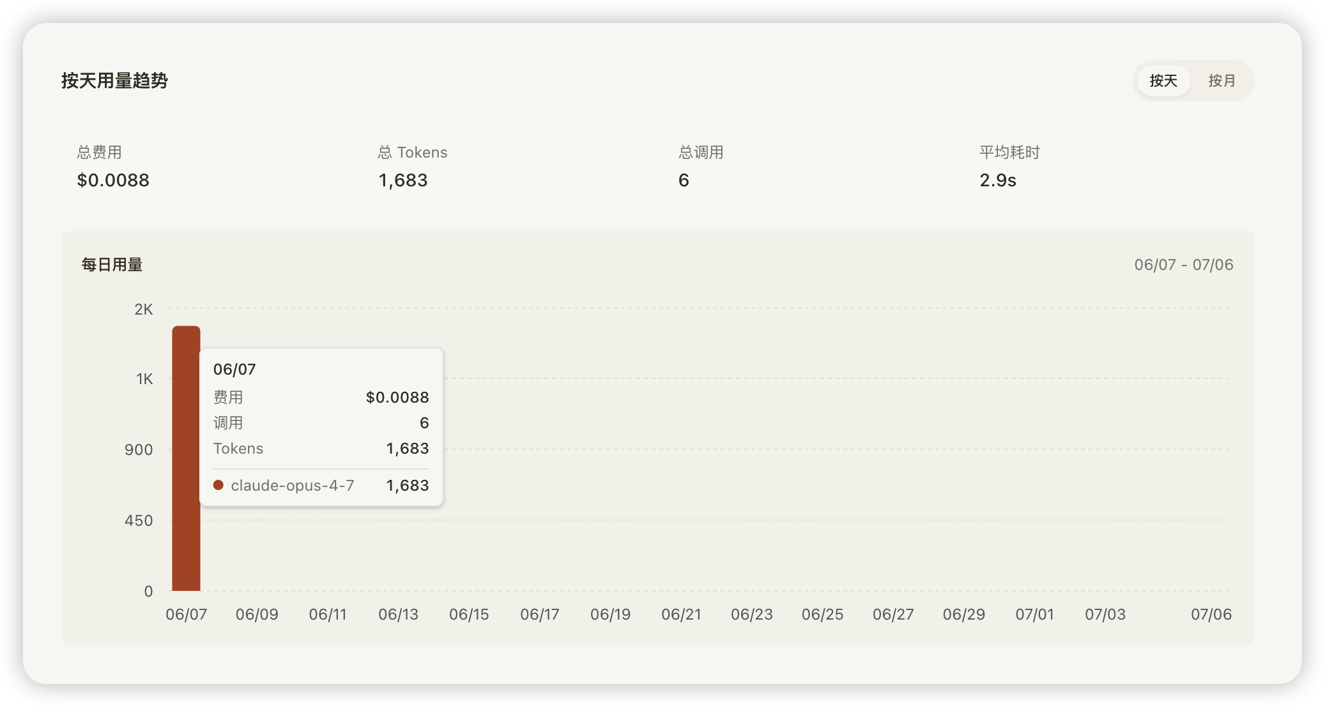This screenshot has height=707, width=1325.
Task: Click the claude-opus-4-7 red legend dot
Action: pos(218,485)
